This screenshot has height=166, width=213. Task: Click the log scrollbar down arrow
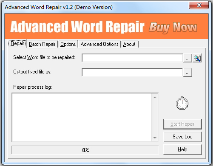(155, 138)
